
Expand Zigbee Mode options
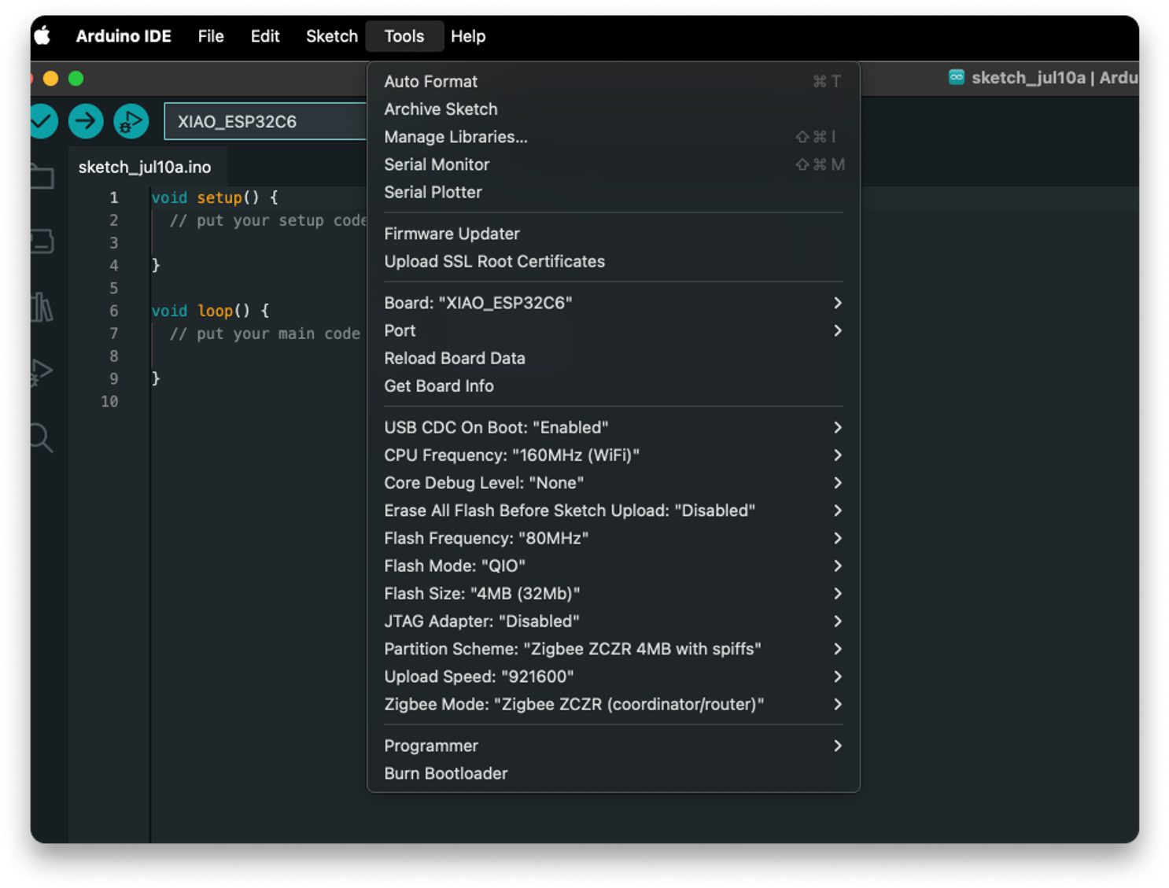coord(614,704)
